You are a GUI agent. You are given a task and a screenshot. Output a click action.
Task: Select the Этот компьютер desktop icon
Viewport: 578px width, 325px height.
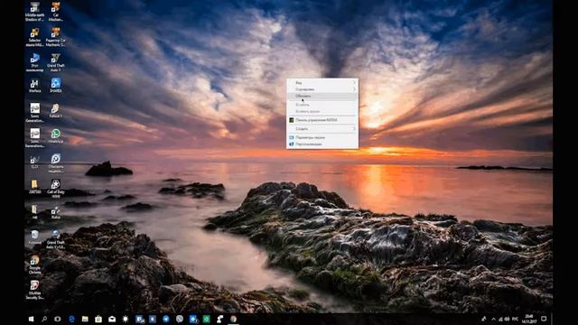point(34,62)
